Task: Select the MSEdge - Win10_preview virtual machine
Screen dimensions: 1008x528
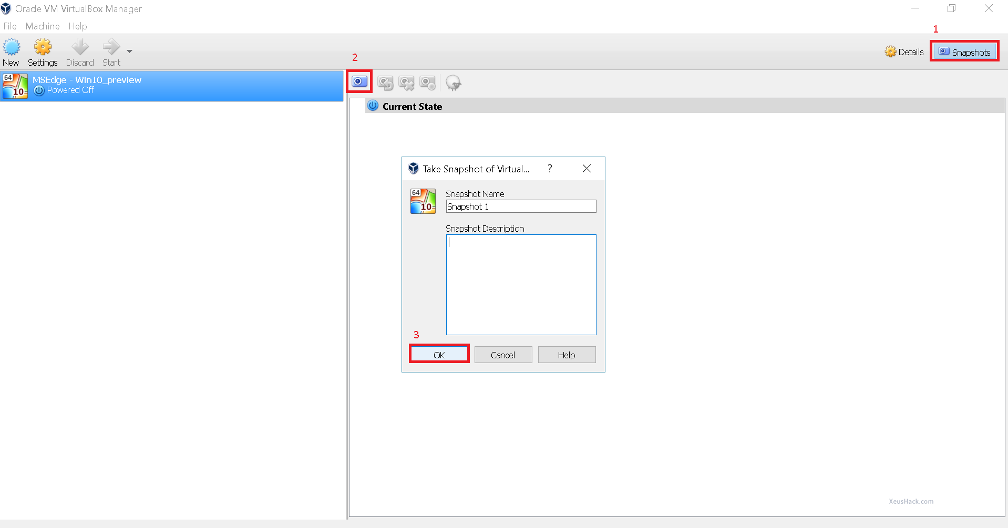Action: (172, 86)
